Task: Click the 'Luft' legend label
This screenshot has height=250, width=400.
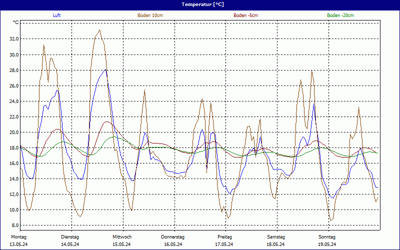Action: [x=56, y=15]
